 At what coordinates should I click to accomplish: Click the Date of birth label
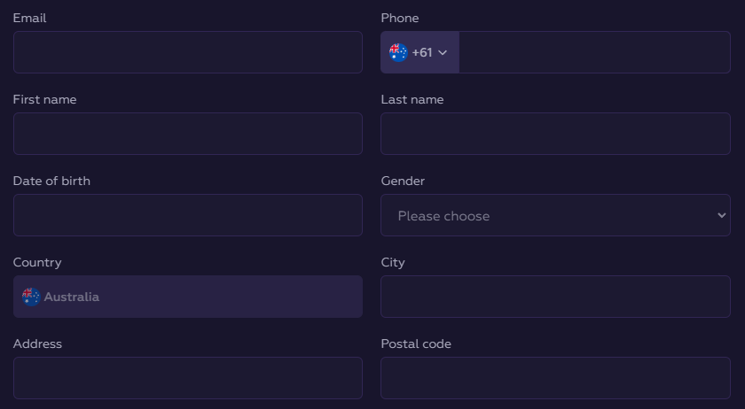pyautogui.click(x=51, y=181)
